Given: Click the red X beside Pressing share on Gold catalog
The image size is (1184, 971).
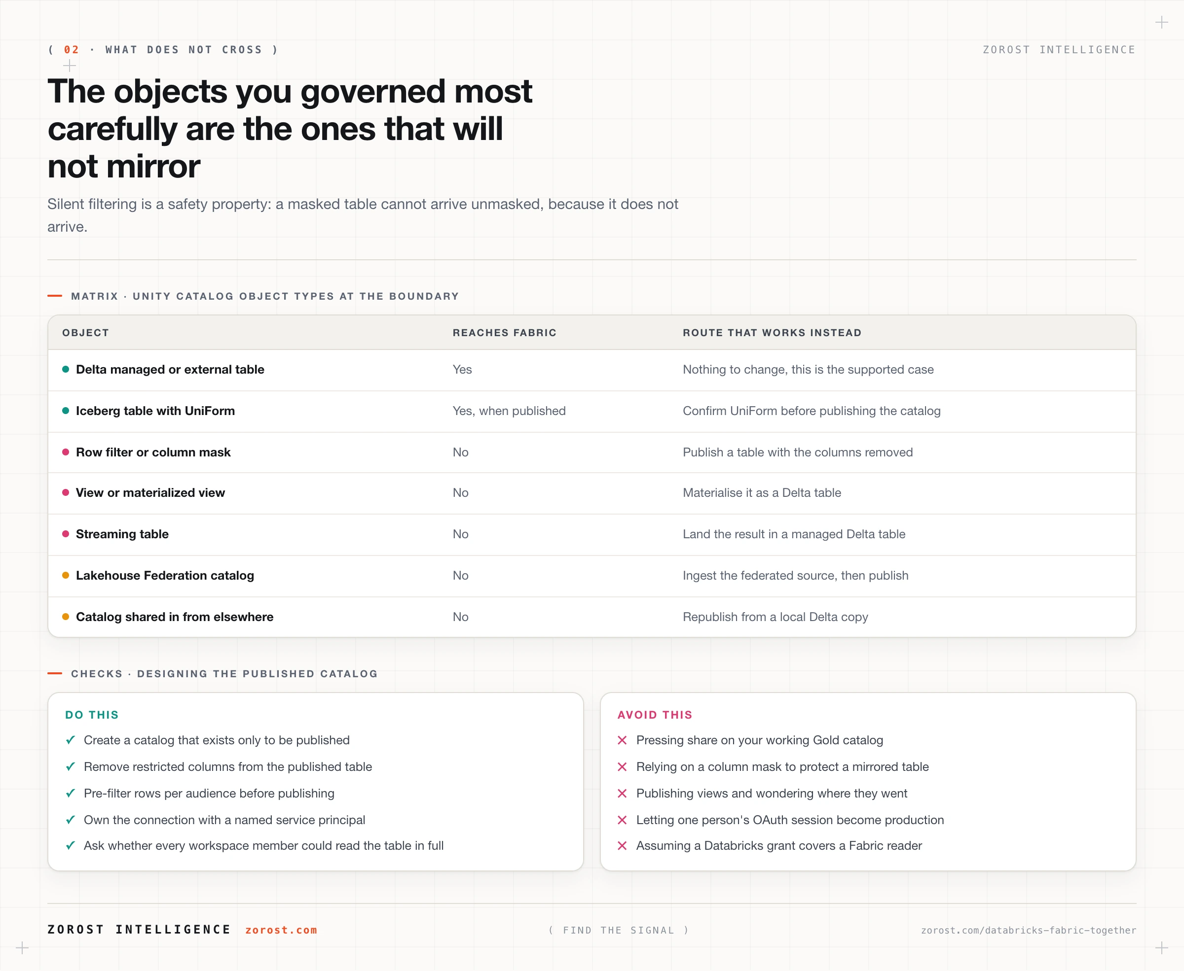Looking at the screenshot, I should click(x=622, y=740).
